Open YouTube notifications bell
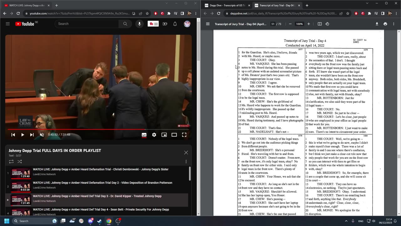The width and height of the screenshot is (401, 226). click(175, 24)
